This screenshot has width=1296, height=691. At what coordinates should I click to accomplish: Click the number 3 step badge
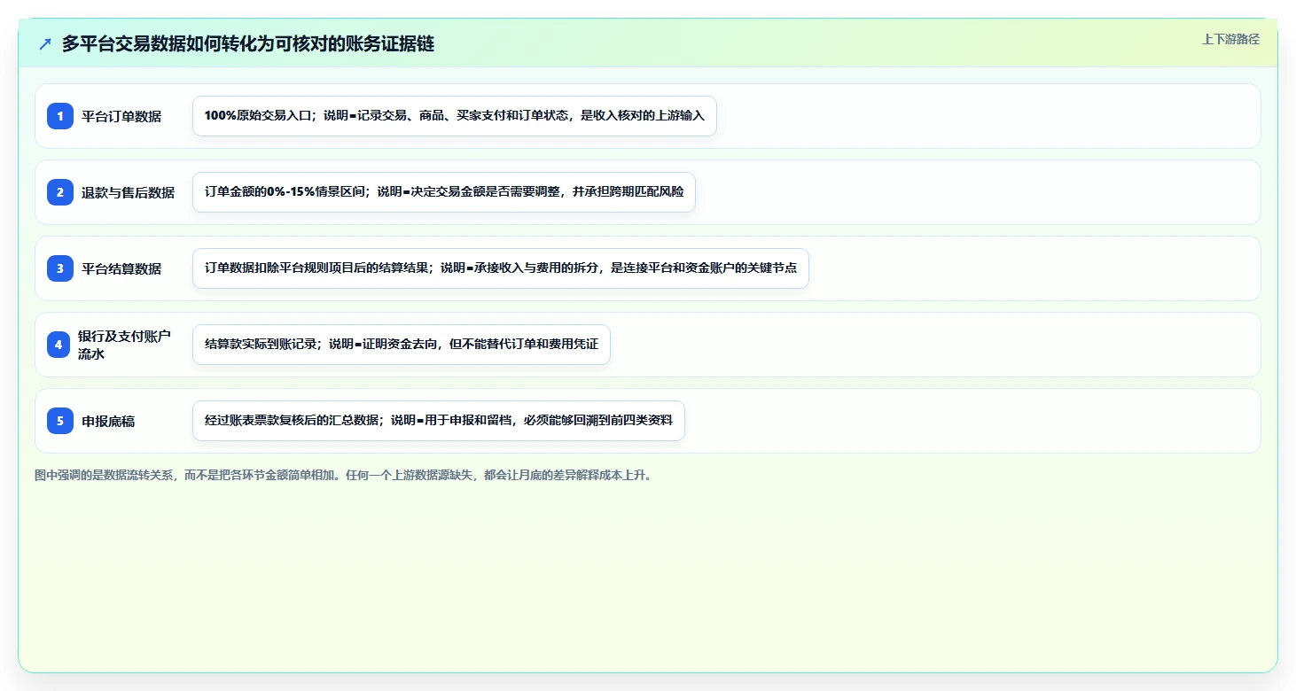point(60,268)
